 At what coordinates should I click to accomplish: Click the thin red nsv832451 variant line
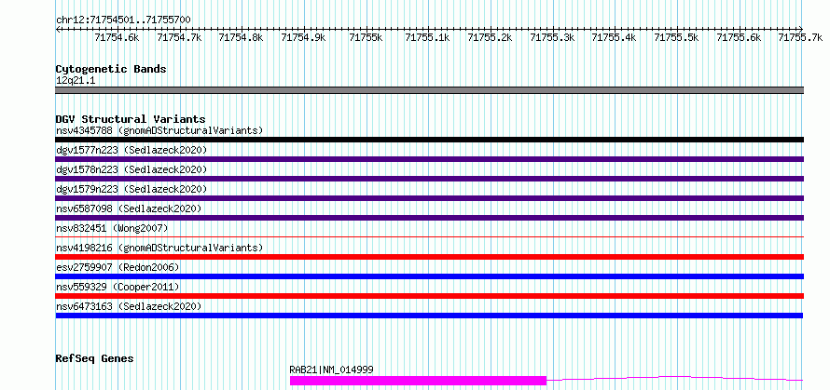click(x=429, y=236)
